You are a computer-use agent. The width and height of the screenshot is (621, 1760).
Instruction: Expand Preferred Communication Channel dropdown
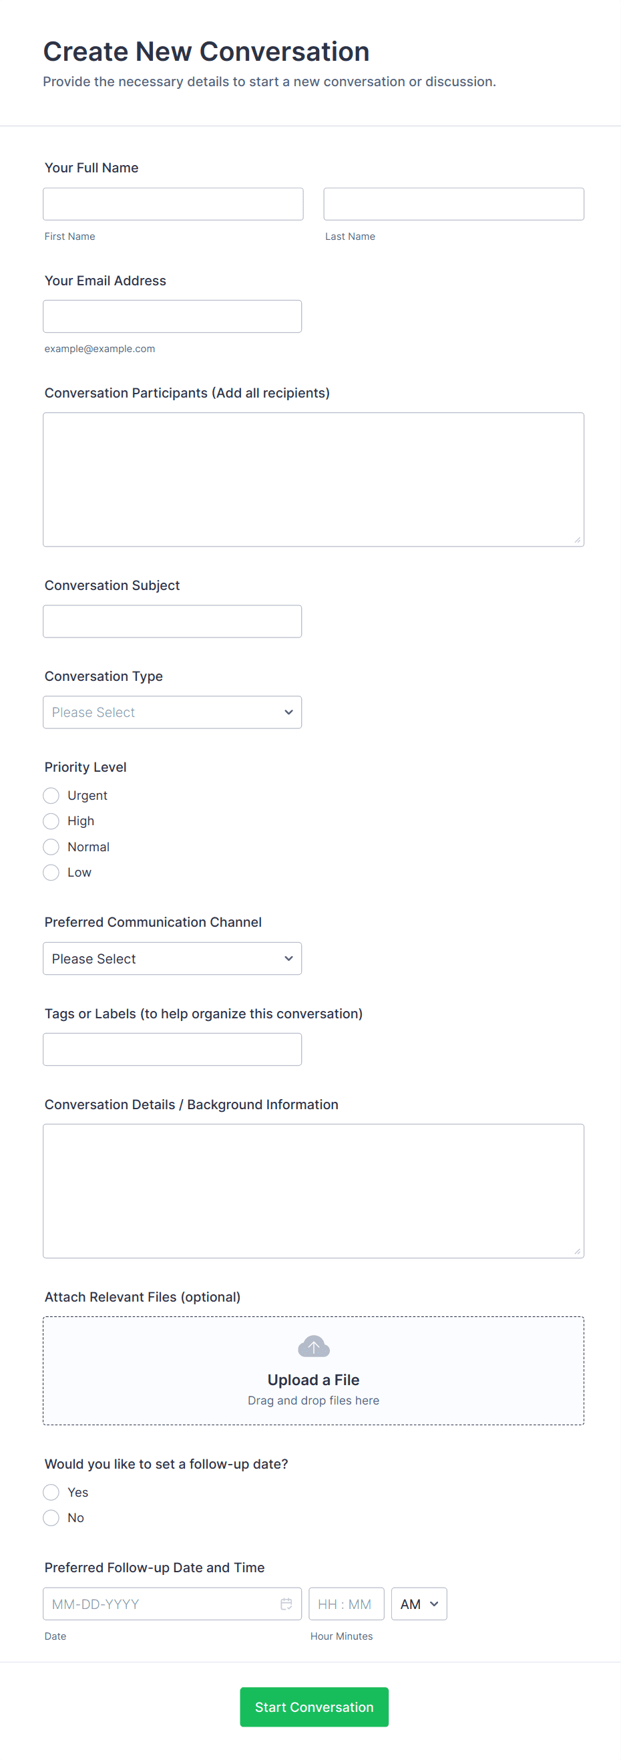coord(172,959)
